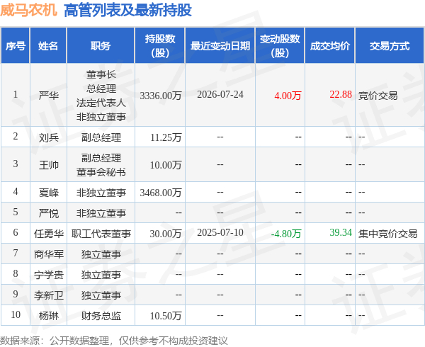Select the 持股数(股) column header

(x=160, y=46)
